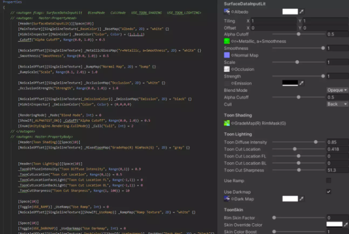Click the Offset X input field
This screenshot has width=349, height=234.
coord(274,28)
